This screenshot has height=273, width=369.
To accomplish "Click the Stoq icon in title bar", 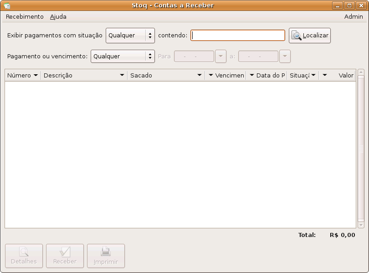I will click(x=7, y=5).
